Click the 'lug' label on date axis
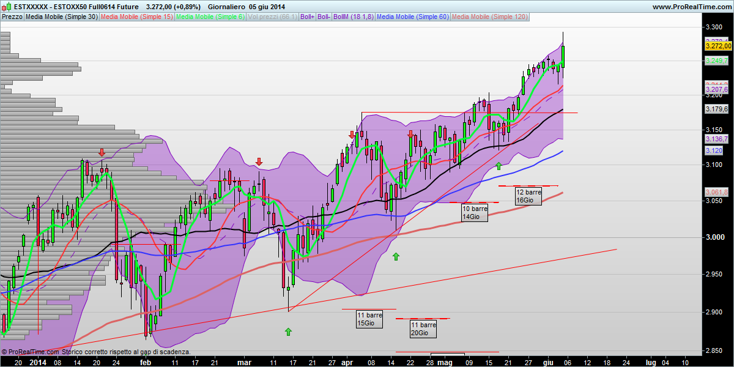734x367 pixels. (652, 361)
